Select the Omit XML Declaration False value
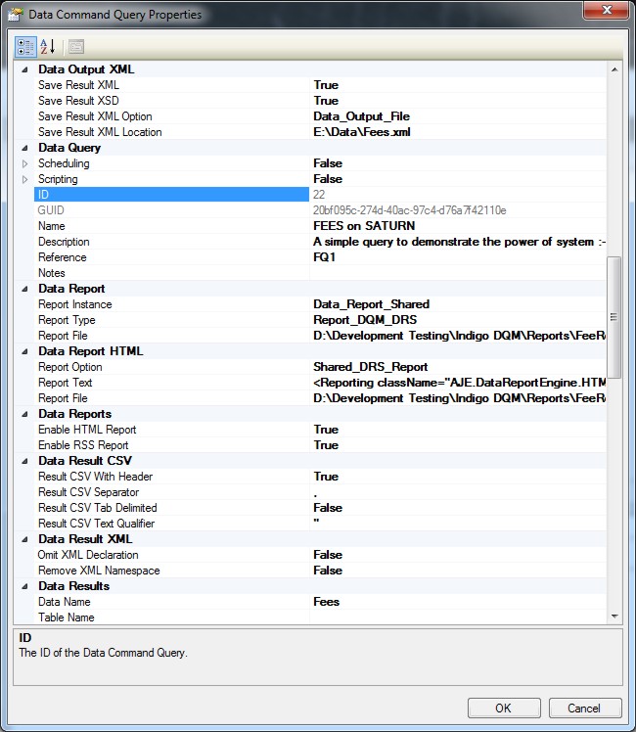Screen dimensions: 636x732 tap(327, 555)
